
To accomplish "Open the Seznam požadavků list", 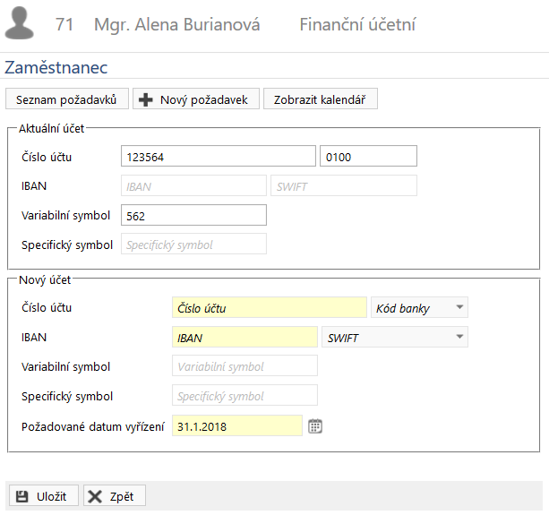I will pyautogui.click(x=67, y=99).
